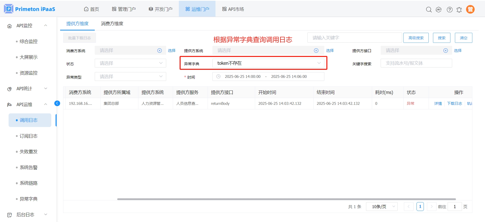This screenshot has height=222, width=485.
Task: Click the search magnifier icon in header
Action: [x=429, y=10]
